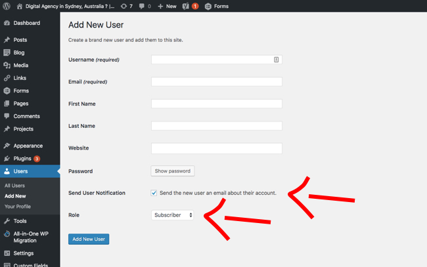Click the Media icon in the sidebar
This screenshot has height=267, width=427.
[x=7, y=65]
